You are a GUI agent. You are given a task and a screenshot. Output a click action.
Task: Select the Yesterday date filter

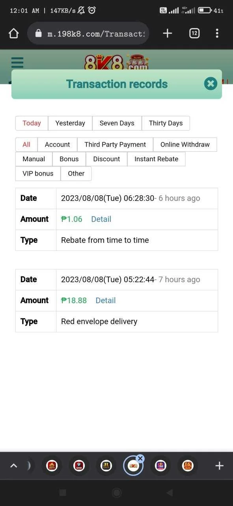[x=70, y=123]
